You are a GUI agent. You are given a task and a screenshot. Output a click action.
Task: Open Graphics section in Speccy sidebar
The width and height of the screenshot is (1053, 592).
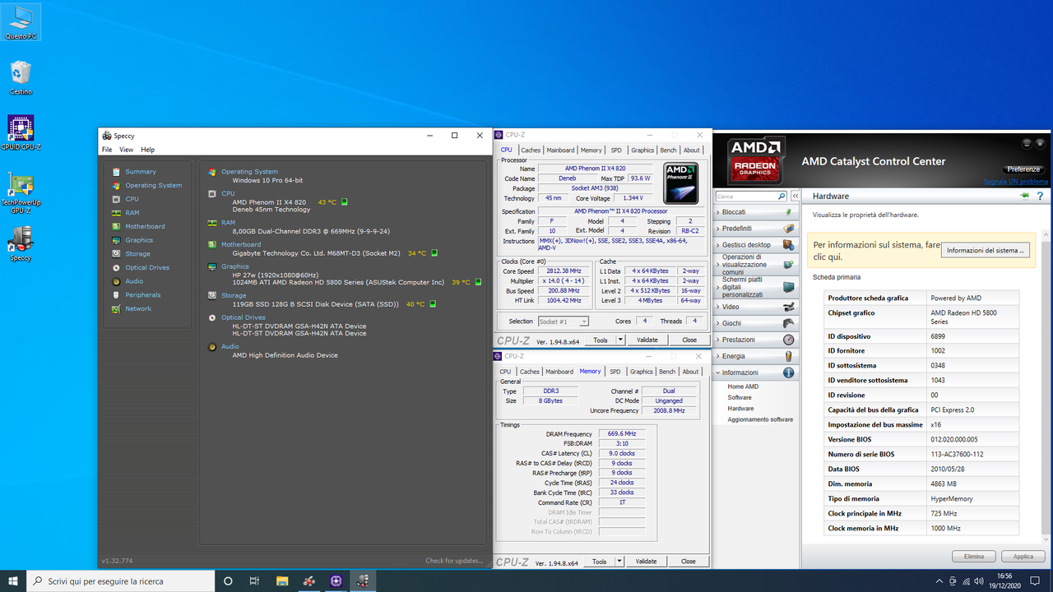point(139,240)
